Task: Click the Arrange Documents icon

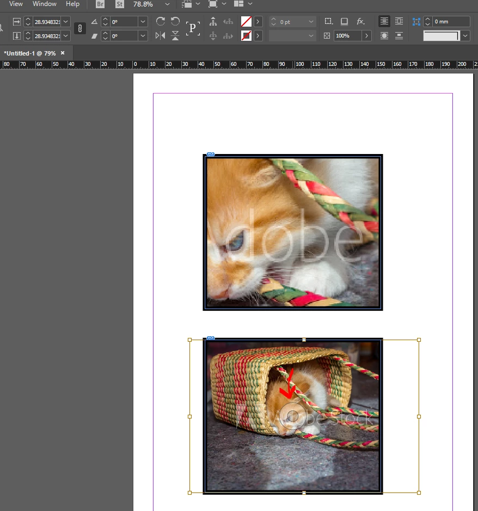Action: click(238, 4)
